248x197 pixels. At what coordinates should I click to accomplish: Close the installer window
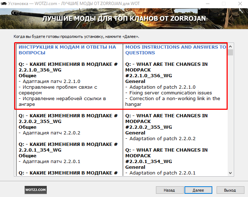pyautogui.click(x=239, y=4)
